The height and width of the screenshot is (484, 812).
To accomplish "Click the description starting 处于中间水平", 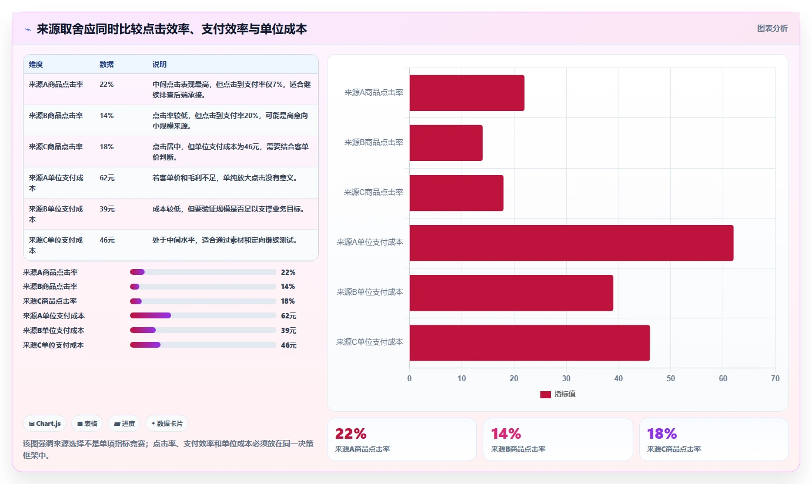I will pyautogui.click(x=225, y=240).
